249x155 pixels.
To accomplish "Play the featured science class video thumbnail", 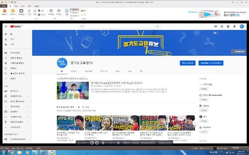I will pyautogui.click(x=73, y=91).
